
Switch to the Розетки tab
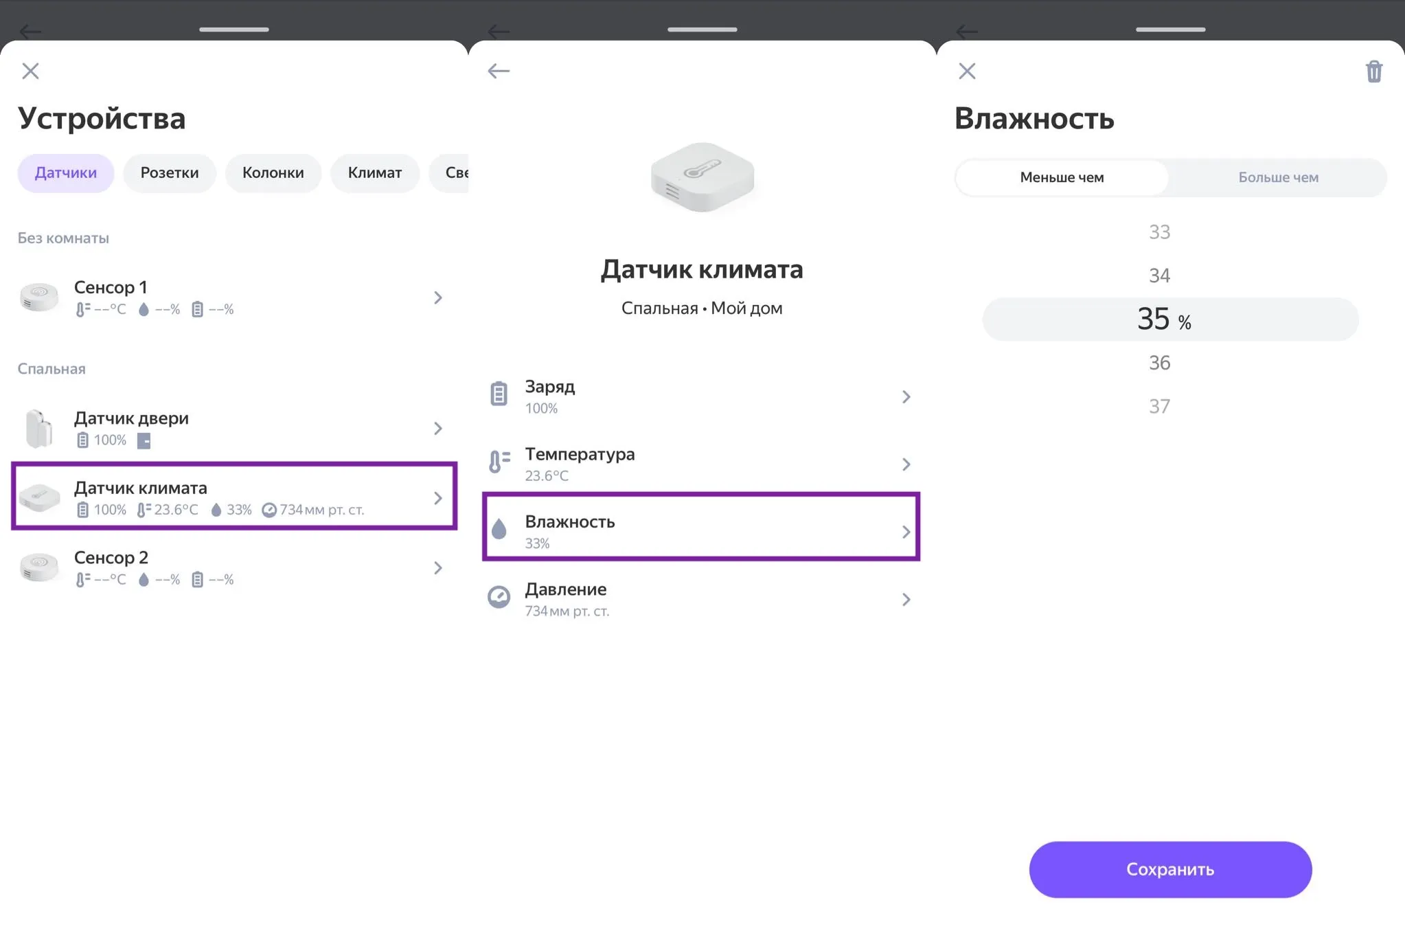click(170, 172)
